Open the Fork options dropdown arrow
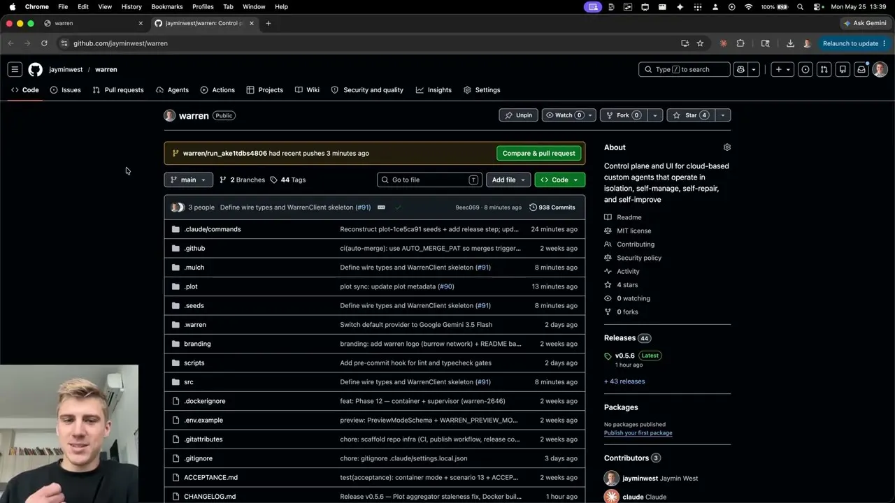Viewport: 895px width, 503px height. pyautogui.click(x=654, y=115)
